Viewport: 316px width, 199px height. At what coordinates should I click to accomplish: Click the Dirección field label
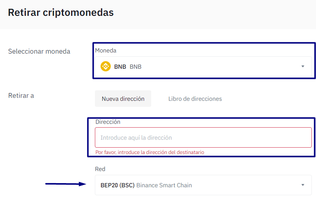pos(108,122)
